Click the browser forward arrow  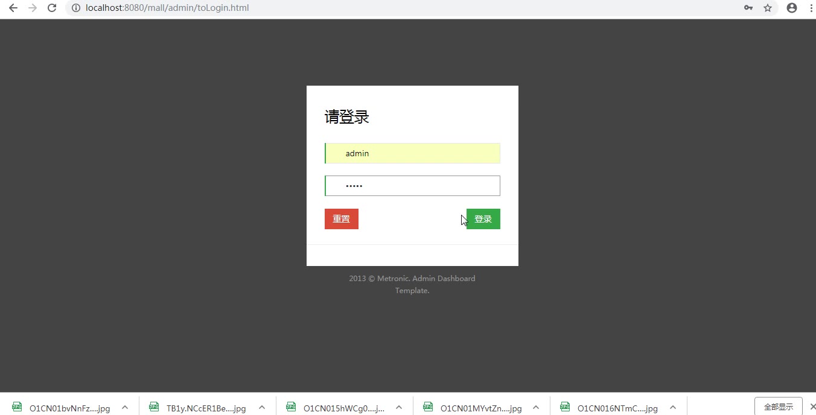point(33,8)
